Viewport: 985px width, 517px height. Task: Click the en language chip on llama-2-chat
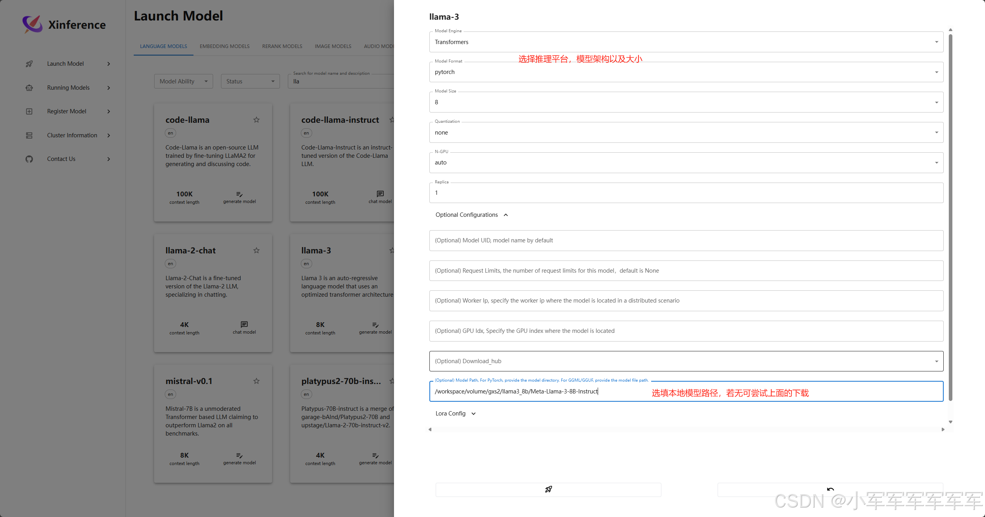click(x=170, y=264)
